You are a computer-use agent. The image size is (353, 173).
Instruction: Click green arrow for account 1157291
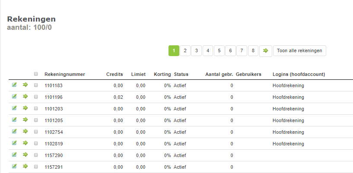click(x=25, y=166)
